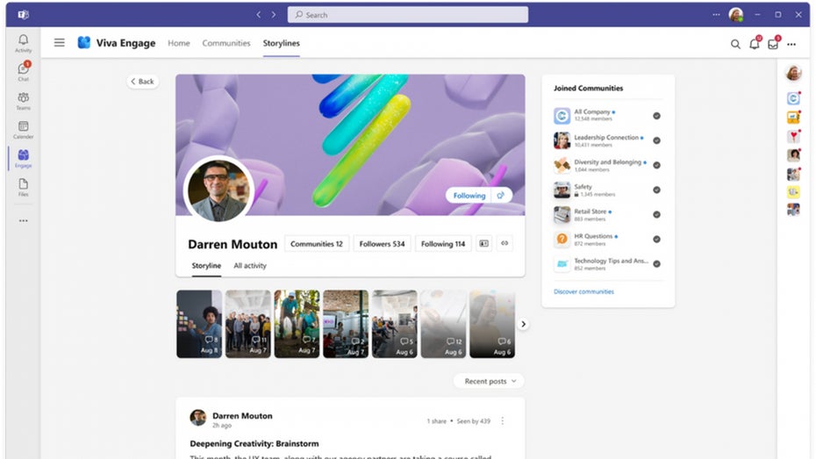
Task: Toggle the Following button on Darren's profile
Action: pos(469,196)
